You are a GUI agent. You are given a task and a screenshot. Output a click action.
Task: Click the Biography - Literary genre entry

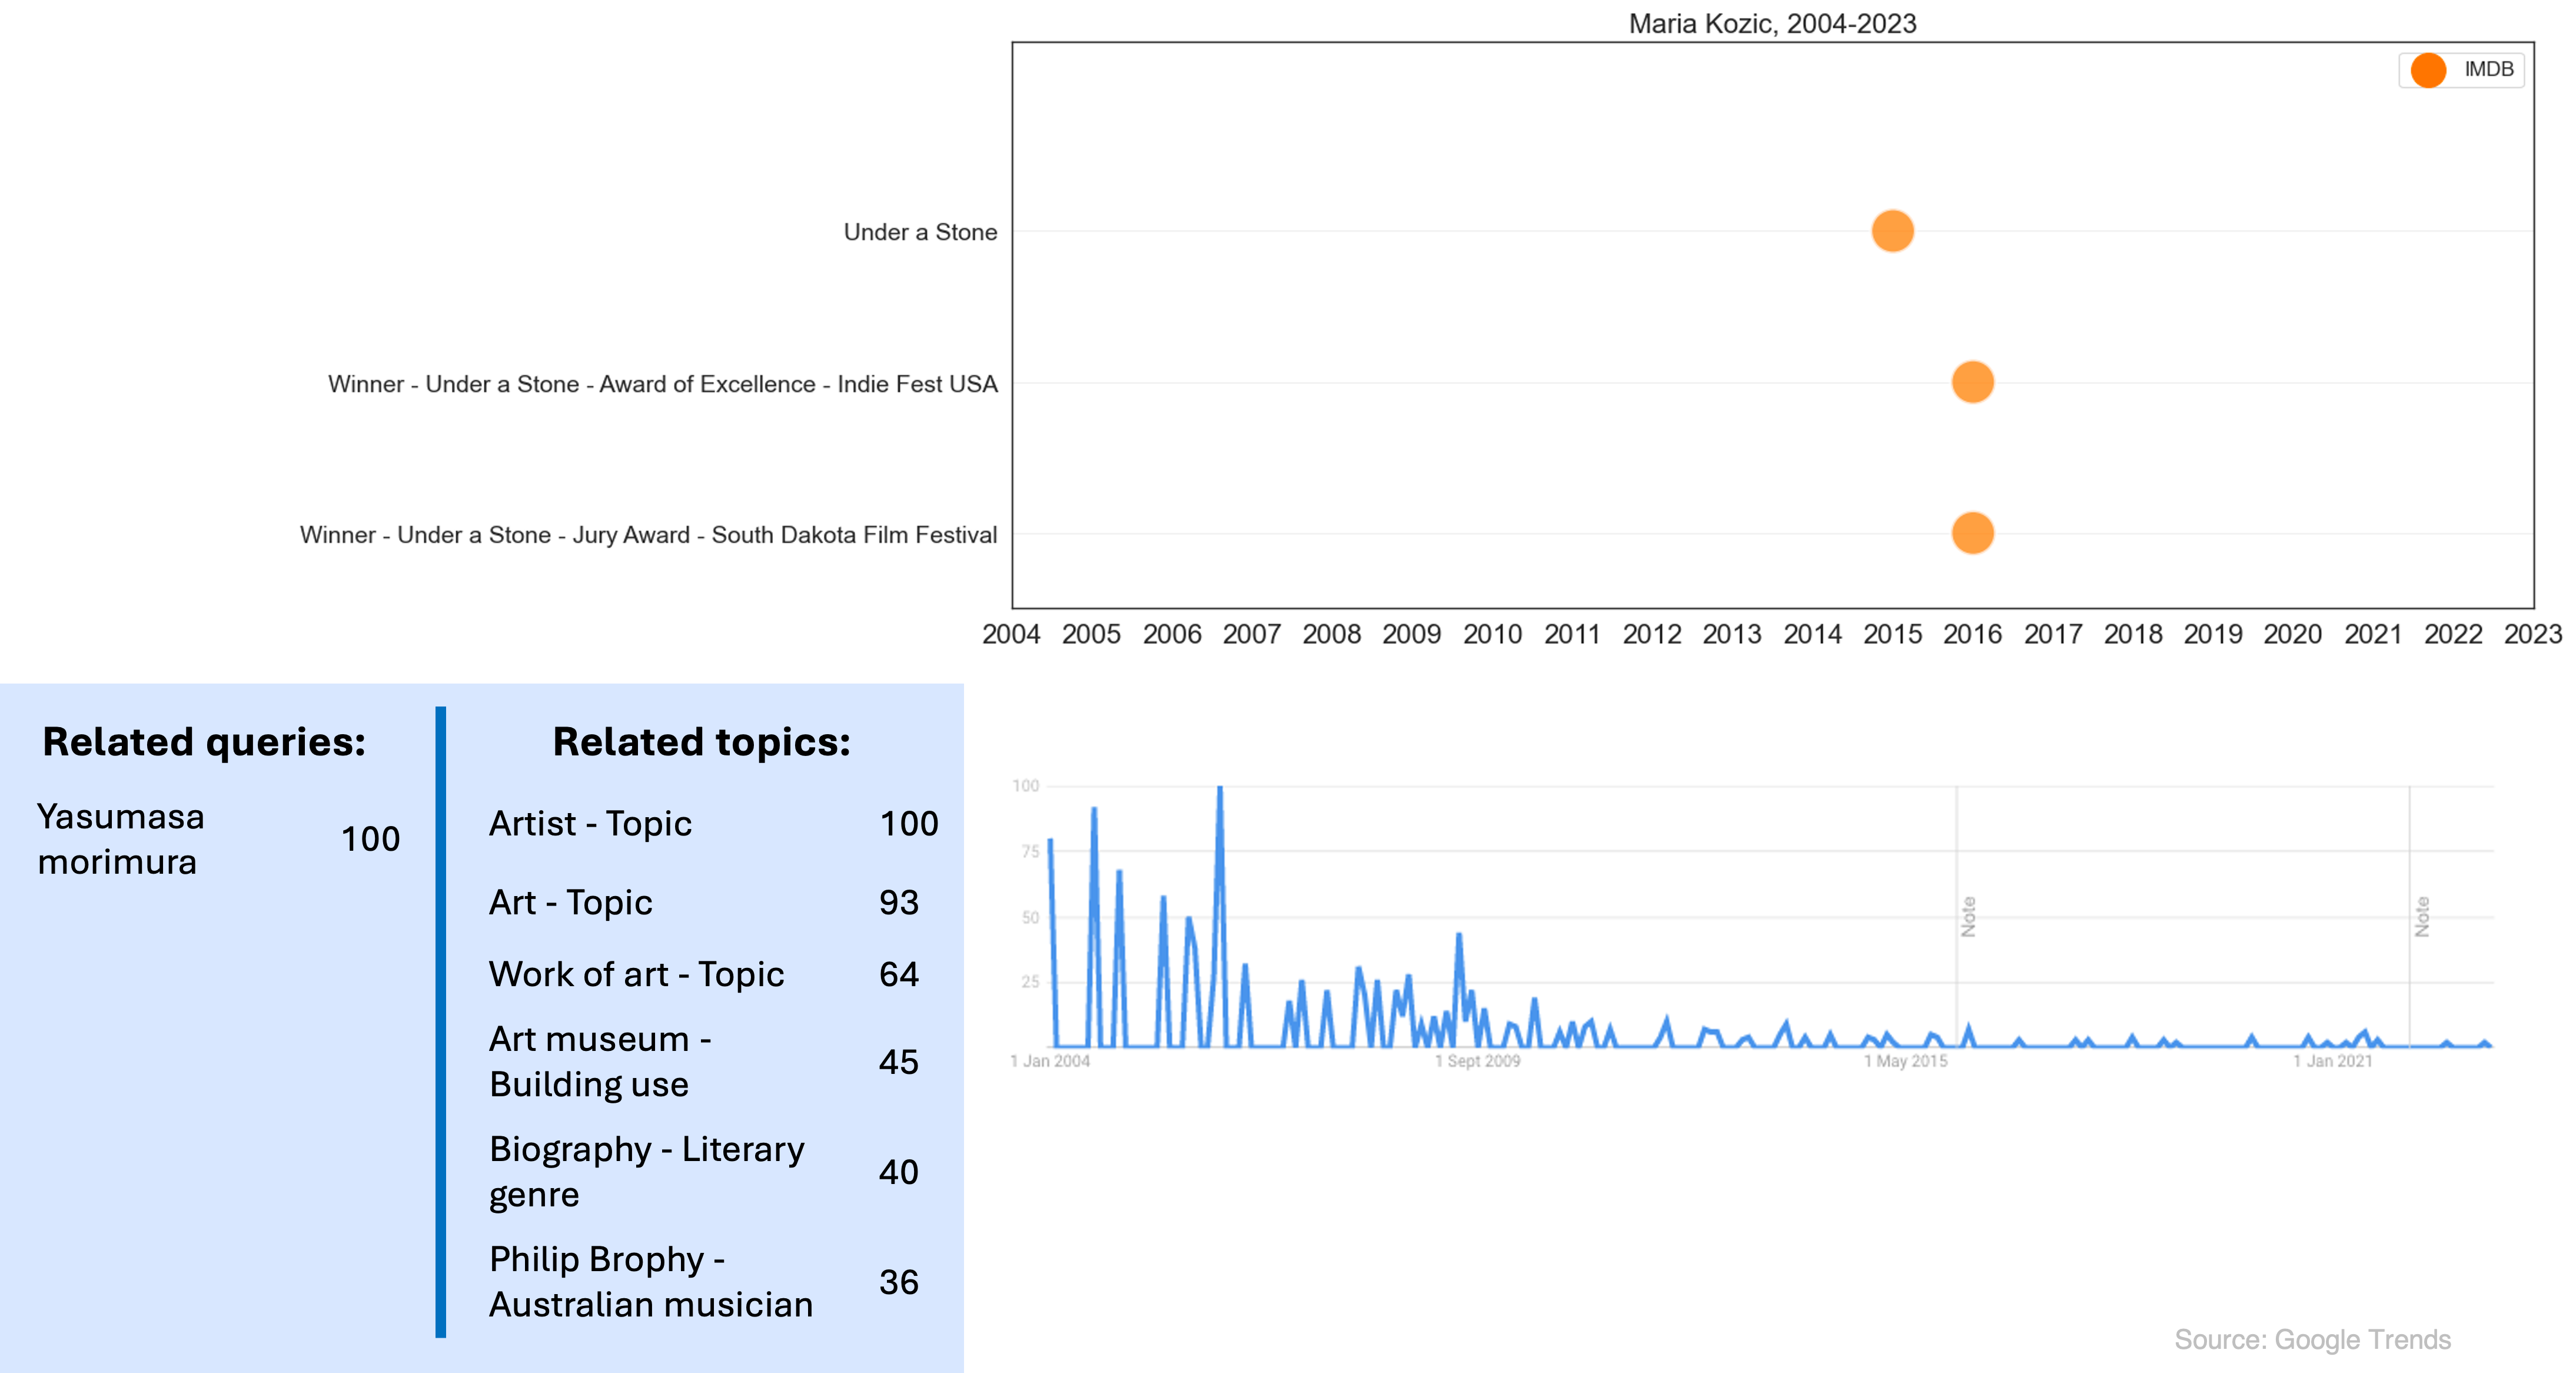646,1172
